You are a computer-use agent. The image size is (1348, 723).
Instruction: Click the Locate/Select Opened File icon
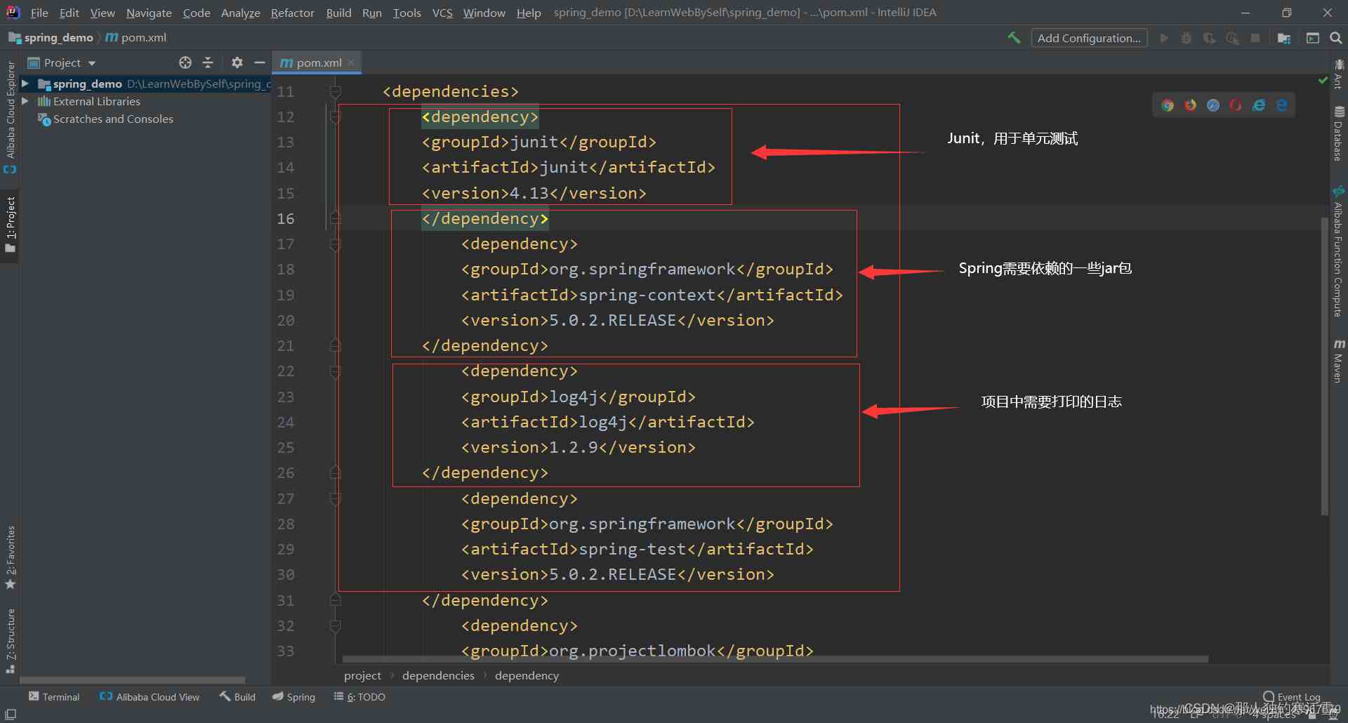[x=185, y=62]
